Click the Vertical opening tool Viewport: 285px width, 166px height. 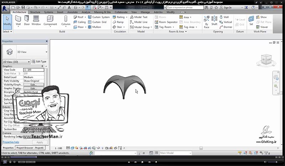226,22
